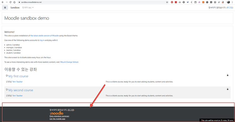235x122 pixels.
Task: Click the orange square extension icon
Action: [x=203, y=2]
